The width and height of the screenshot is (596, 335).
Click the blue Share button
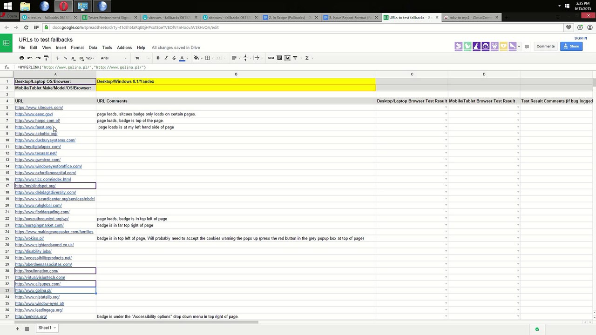click(x=571, y=47)
